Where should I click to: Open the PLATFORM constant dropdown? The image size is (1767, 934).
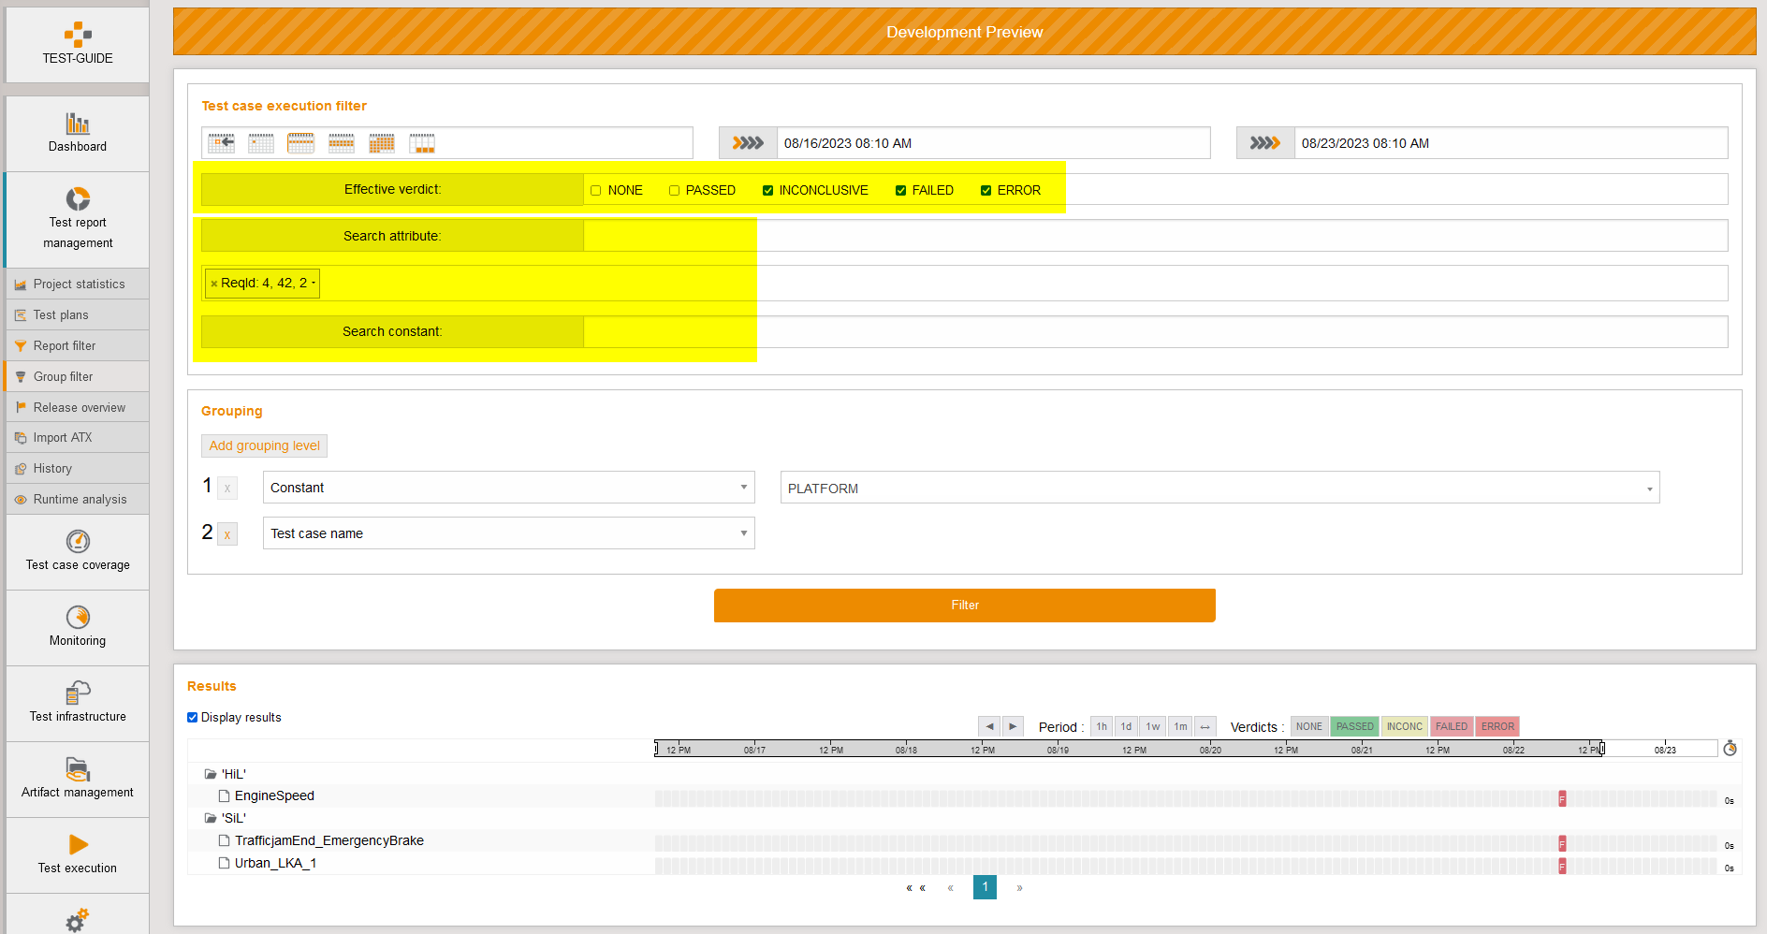point(1219,488)
